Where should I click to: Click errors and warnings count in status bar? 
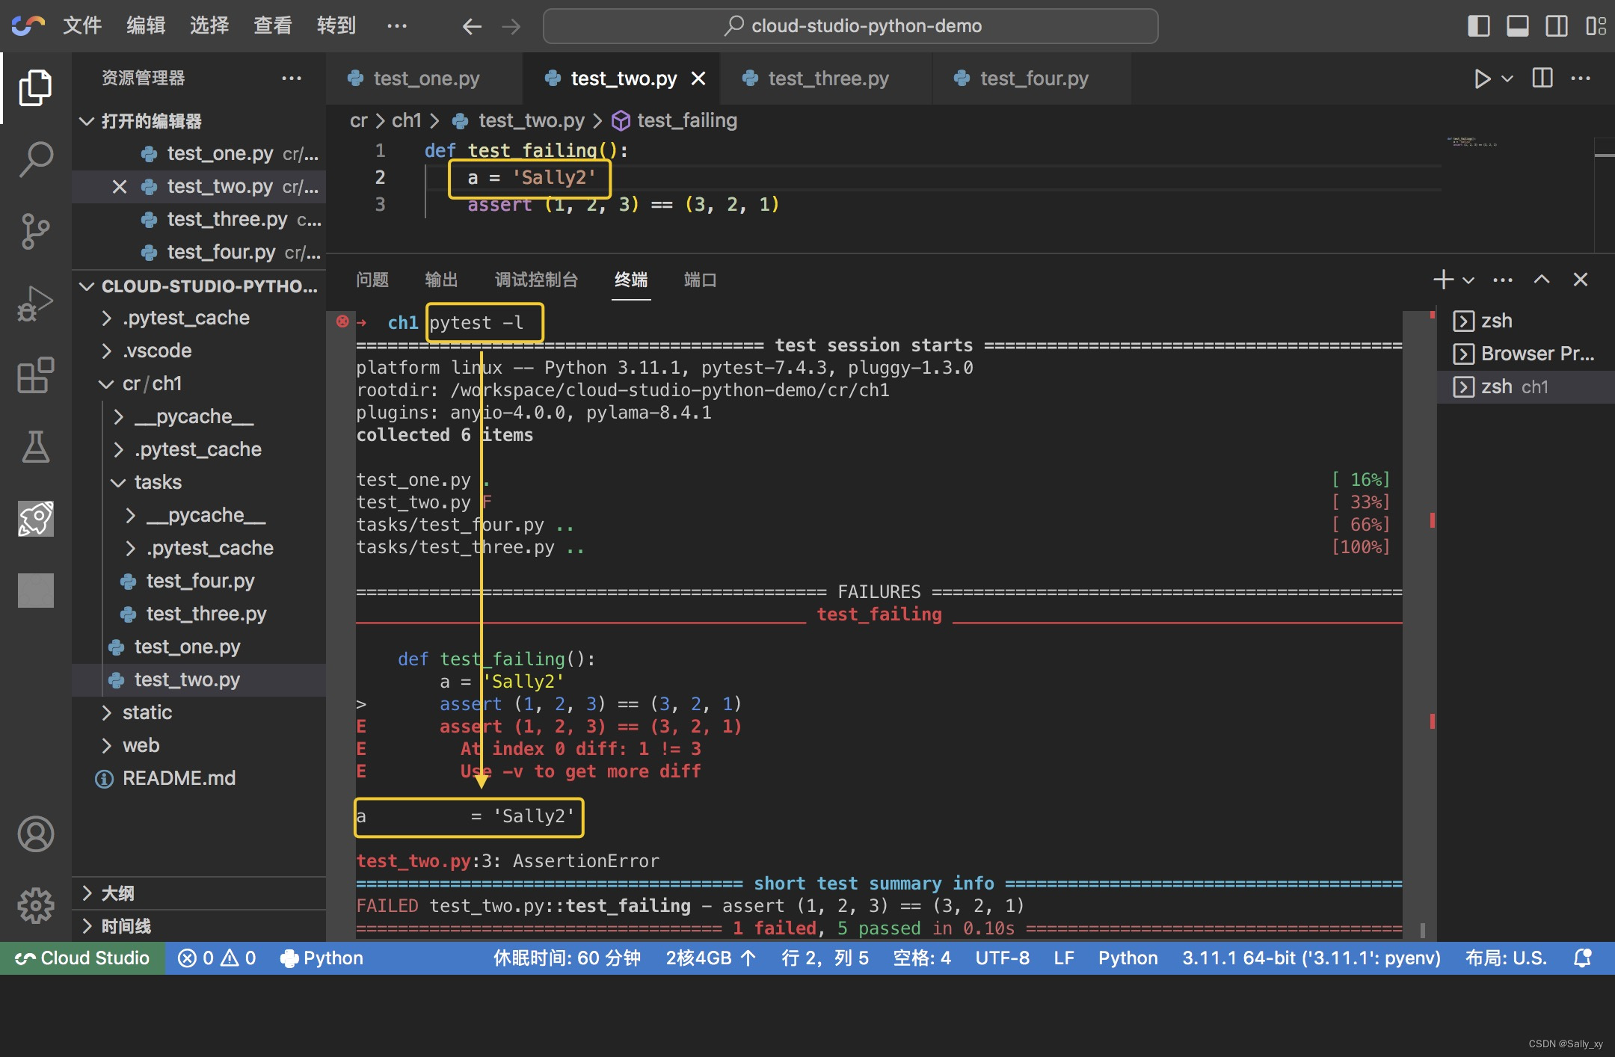(x=217, y=958)
